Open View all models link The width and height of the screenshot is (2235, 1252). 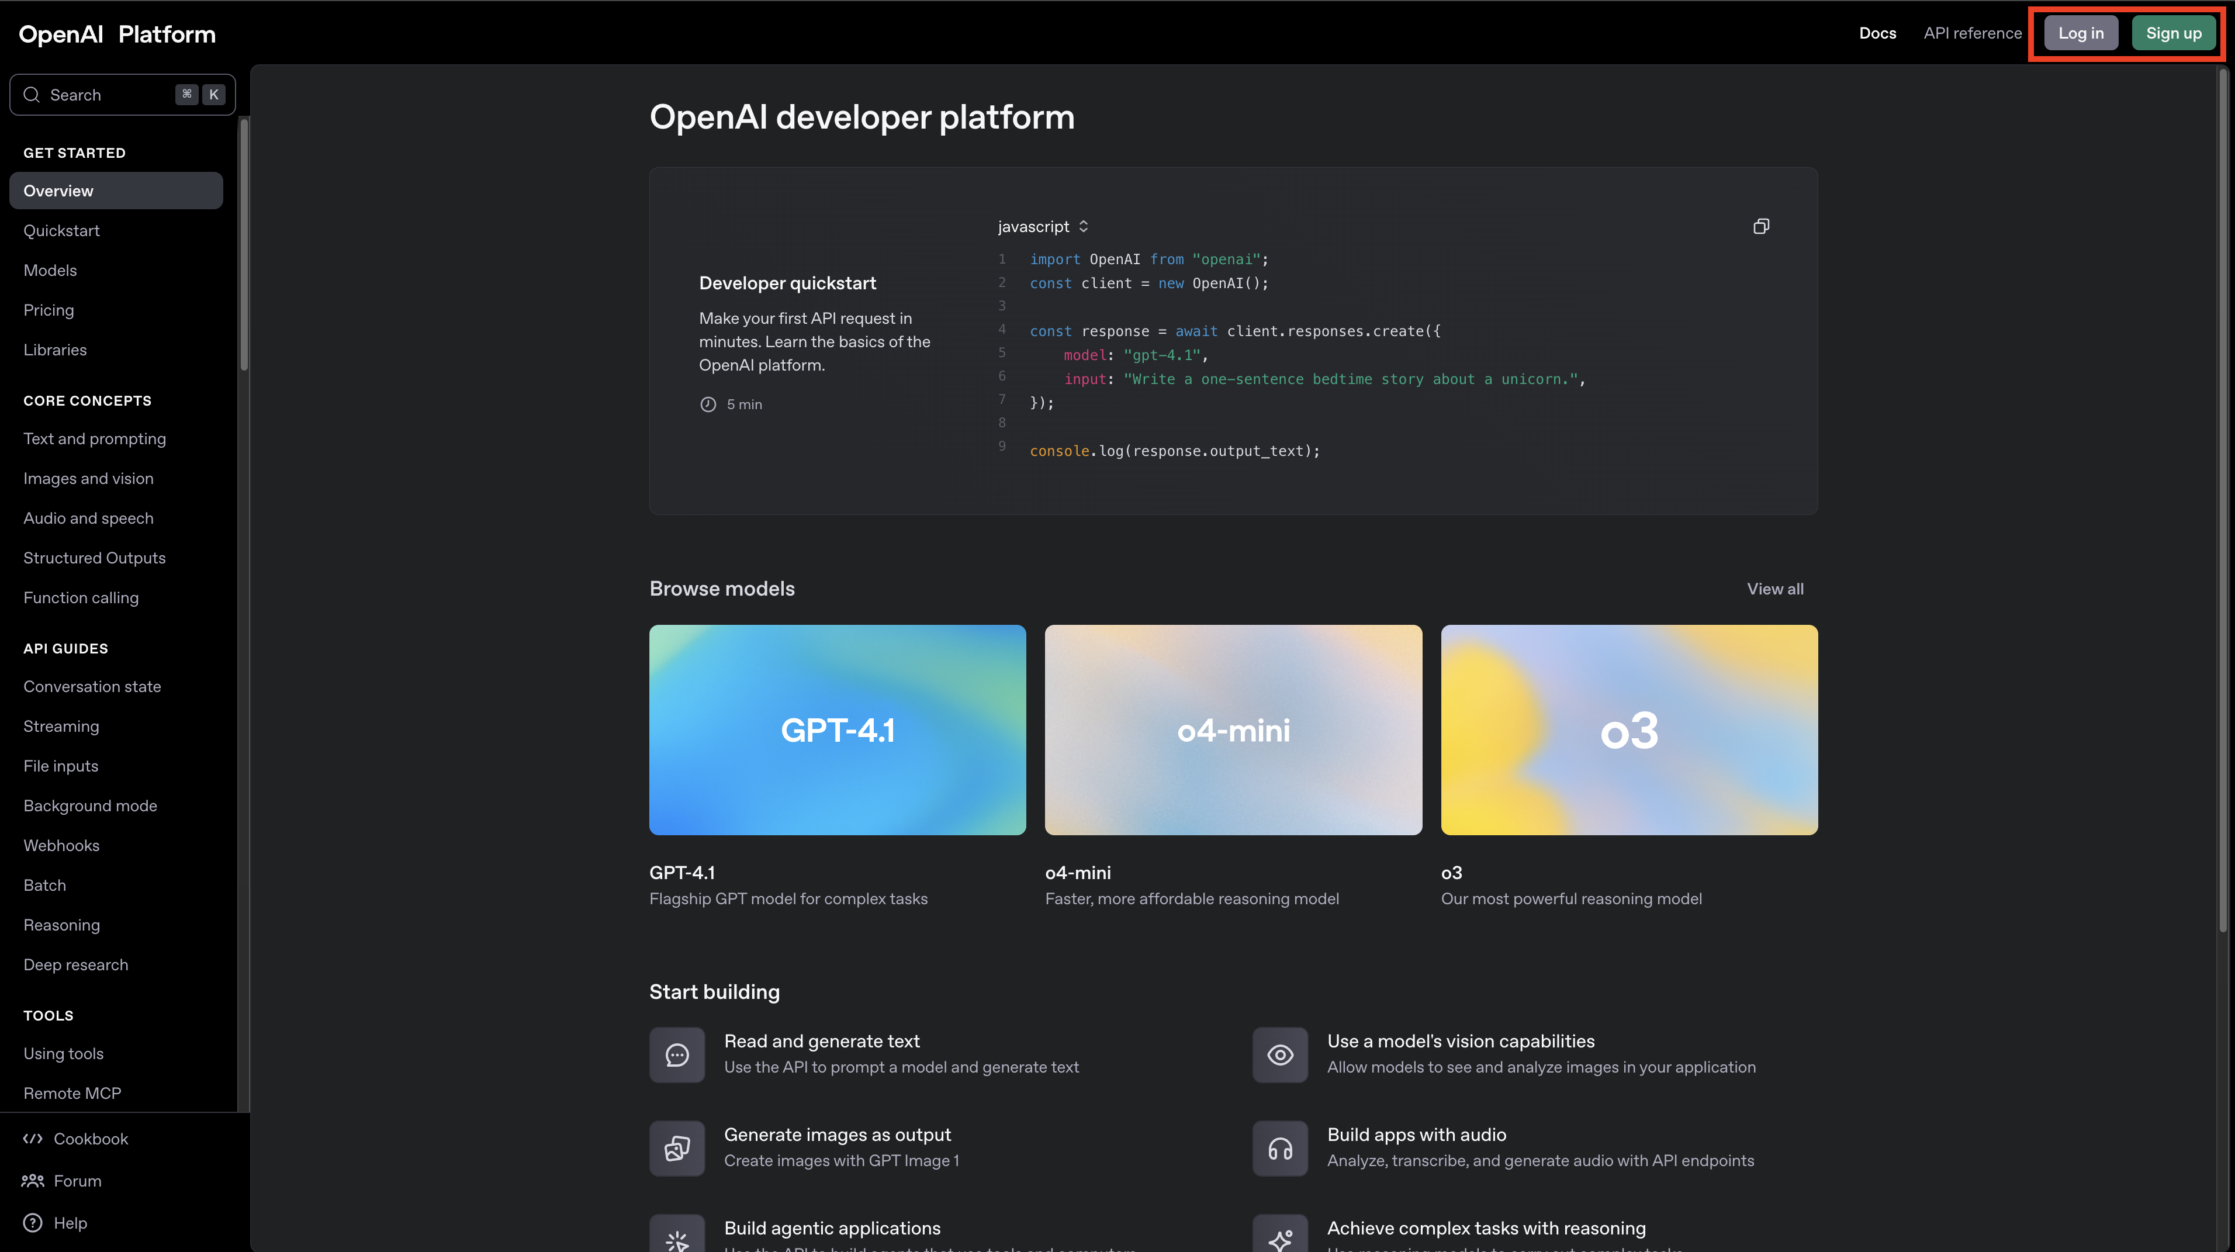click(x=1774, y=588)
